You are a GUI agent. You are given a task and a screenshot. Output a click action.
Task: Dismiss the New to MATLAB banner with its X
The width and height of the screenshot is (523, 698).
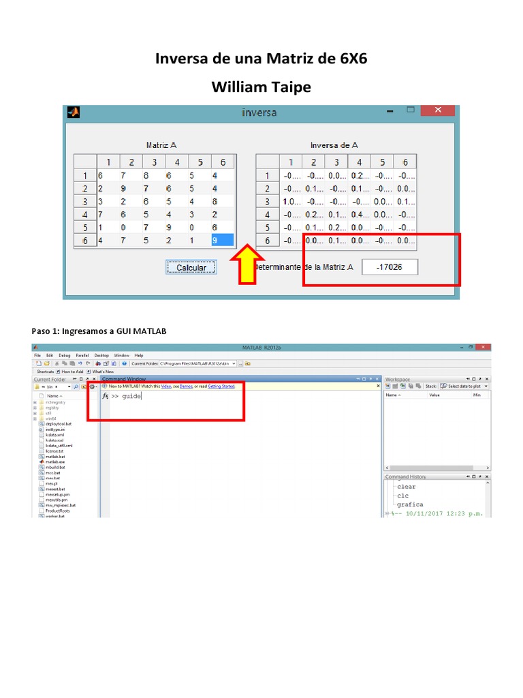coord(378,386)
